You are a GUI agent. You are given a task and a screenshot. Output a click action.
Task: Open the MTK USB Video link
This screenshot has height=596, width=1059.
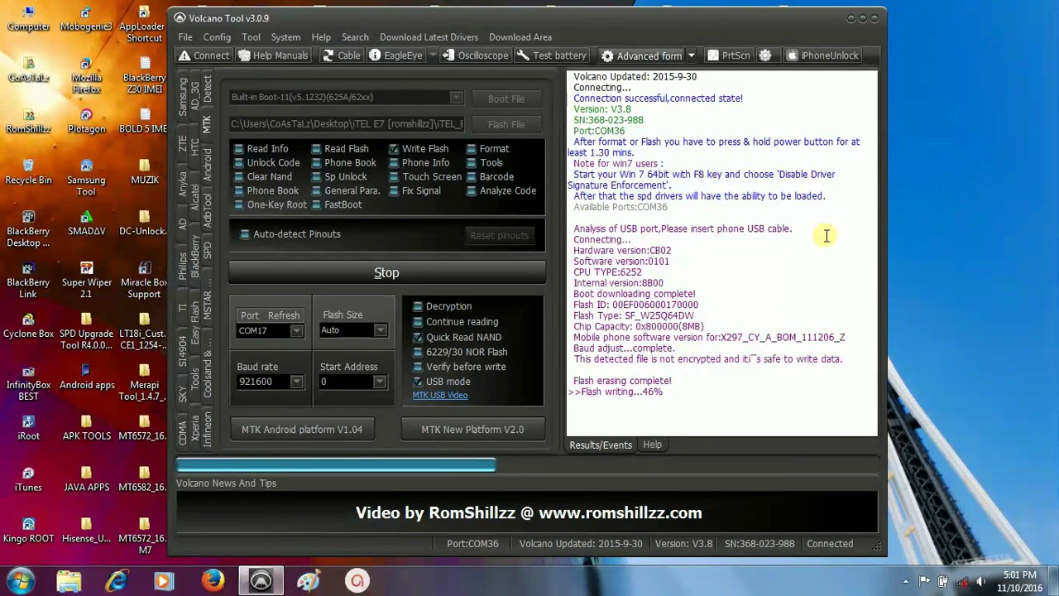coord(440,396)
